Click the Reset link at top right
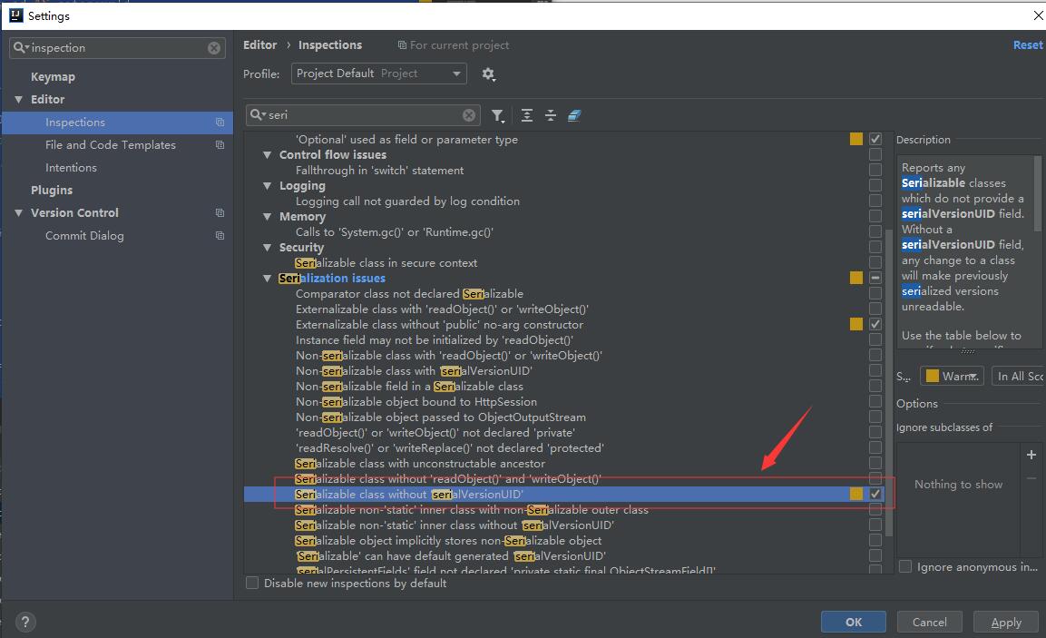1046x638 pixels. [1027, 44]
